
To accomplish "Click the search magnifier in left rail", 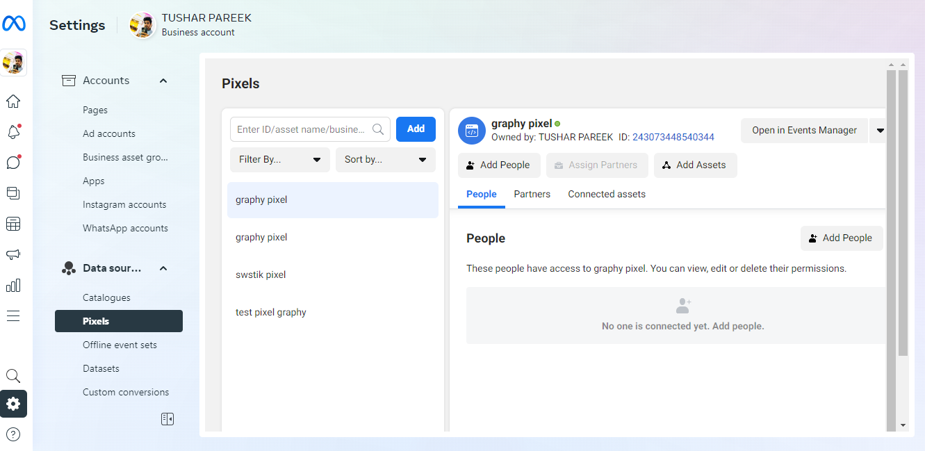I will [13, 376].
